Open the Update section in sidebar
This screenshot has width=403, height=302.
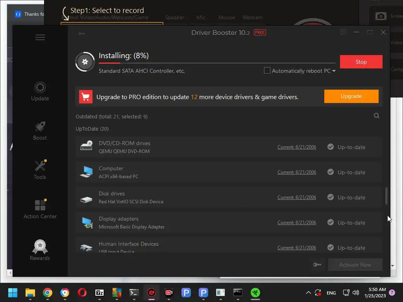(40, 91)
